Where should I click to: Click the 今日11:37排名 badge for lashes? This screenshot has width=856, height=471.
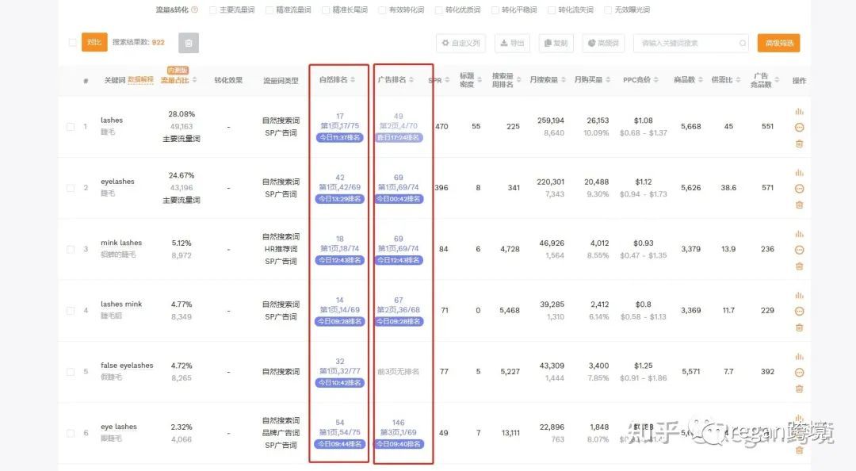click(339, 138)
